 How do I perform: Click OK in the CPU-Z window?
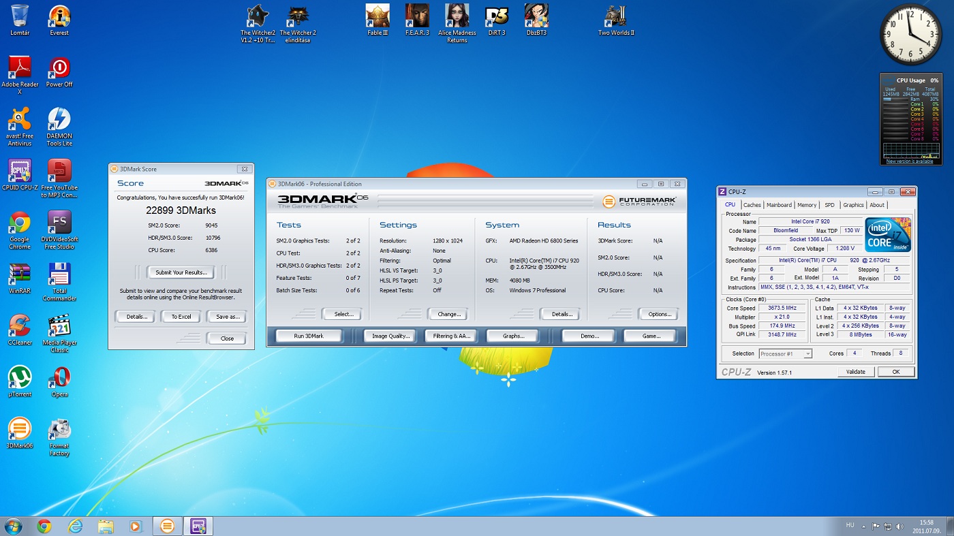coord(896,372)
